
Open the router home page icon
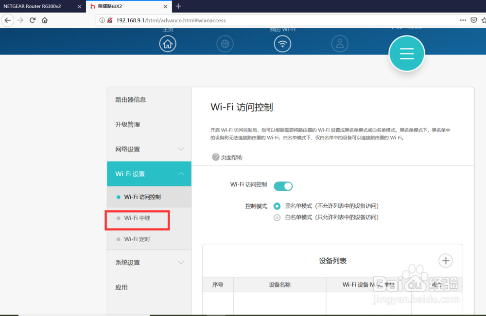pos(168,44)
